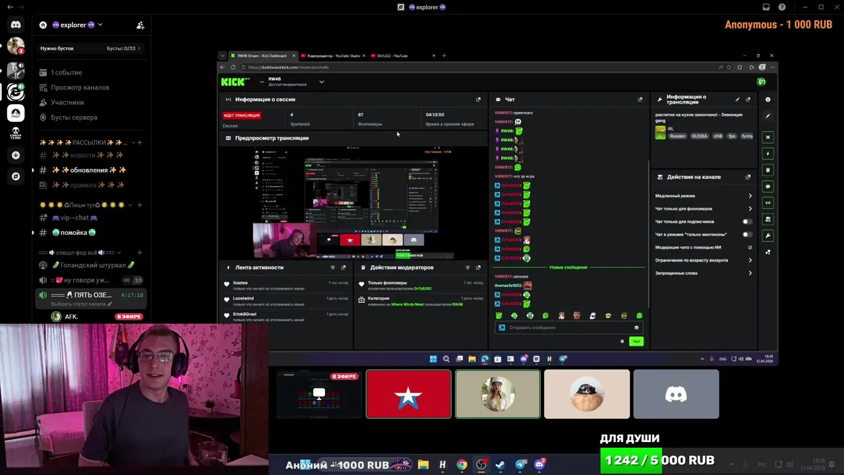
Task: Open the explorer server name dropdown
Action: (100, 25)
